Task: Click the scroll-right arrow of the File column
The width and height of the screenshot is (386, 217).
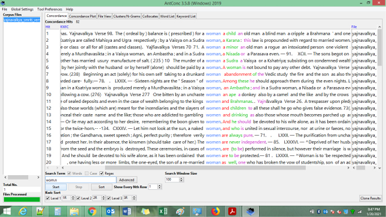Action: pos(374,168)
